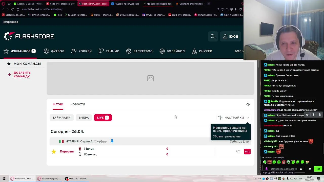Go to ТЕННИС sport section
Viewport: 324px width, 182px height.
pos(109,51)
